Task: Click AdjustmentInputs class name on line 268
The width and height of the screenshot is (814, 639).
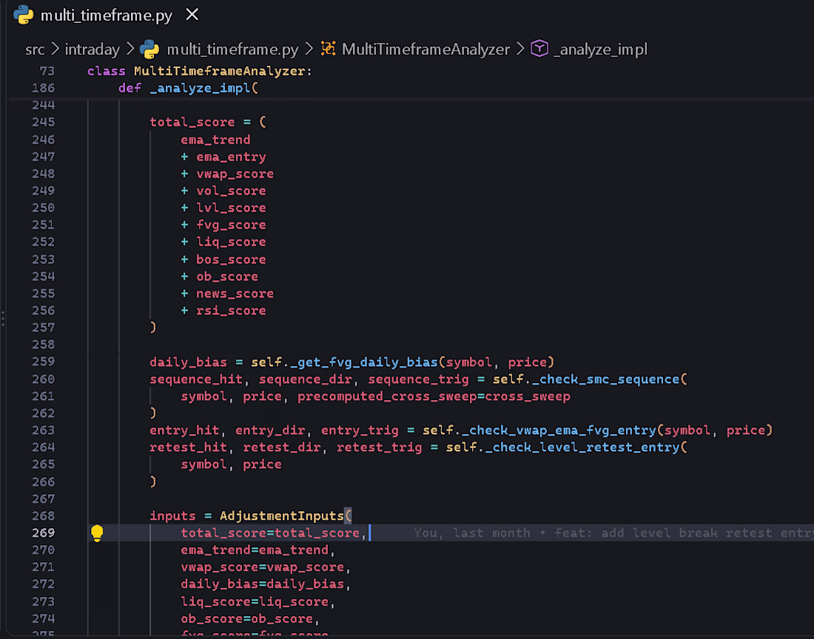Action: pos(282,516)
